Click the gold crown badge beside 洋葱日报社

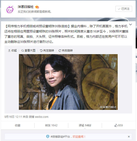pos(37,7)
